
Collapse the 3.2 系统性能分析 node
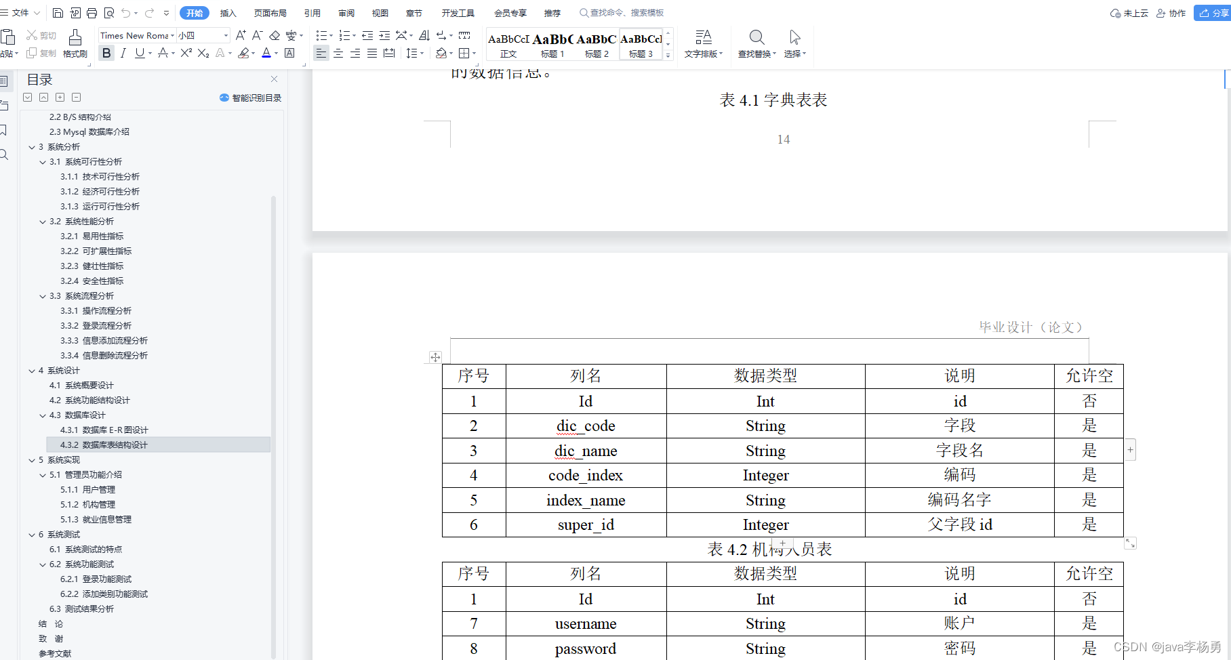pyautogui.click(x=43, y=222)
